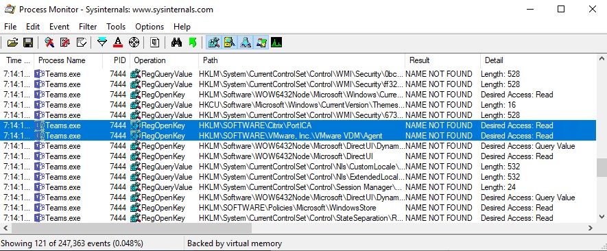
Task: Click the horizontal scrollbar right arrow
Action: (591, 228)
